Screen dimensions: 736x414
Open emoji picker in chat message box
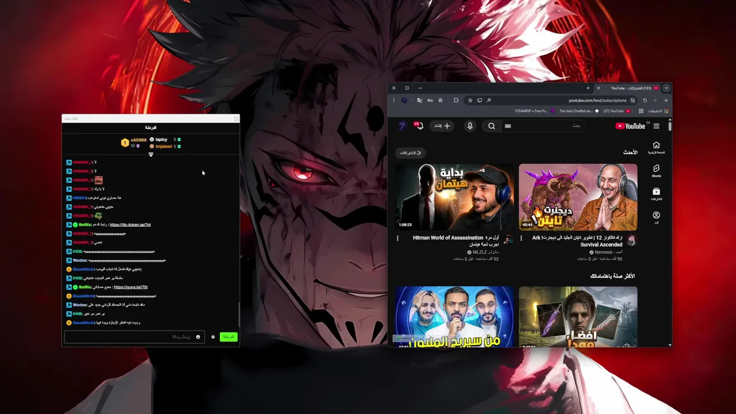pyautogui.click(x=198, y=337)
